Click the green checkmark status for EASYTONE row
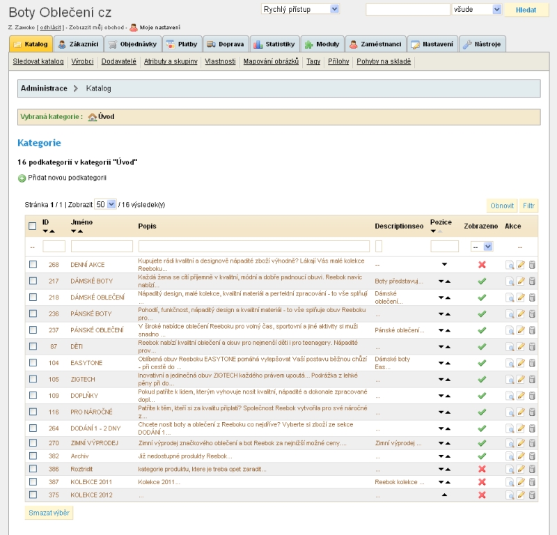The image size is (557, 535). point(482,363)
